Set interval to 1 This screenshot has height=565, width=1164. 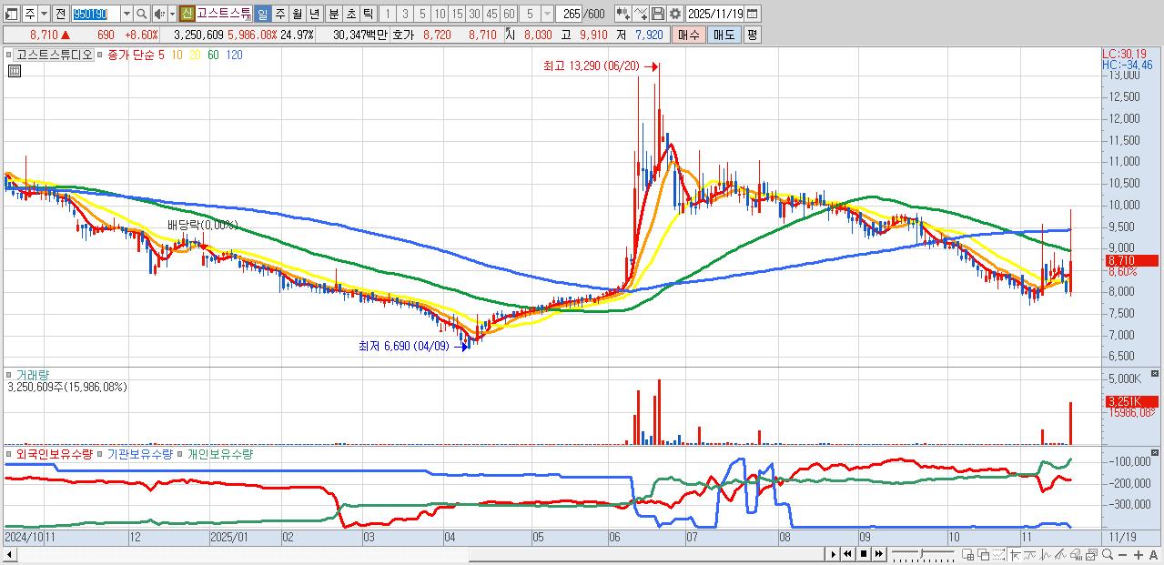click(387, 14)
